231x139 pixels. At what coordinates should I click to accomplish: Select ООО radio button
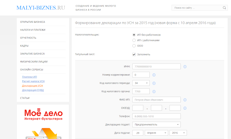pyautogui.click(x=134, y=46)
